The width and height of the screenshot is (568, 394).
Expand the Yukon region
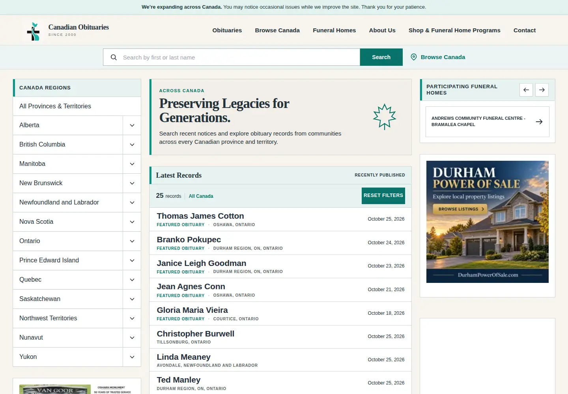pos(132,357)
